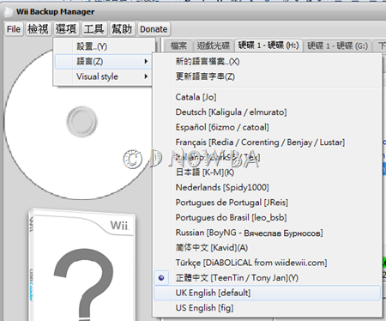Click the Wii game cover placeholder

click(81, 264)
